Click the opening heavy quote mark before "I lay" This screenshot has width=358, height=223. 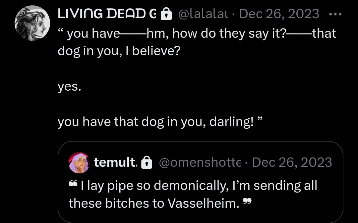[x=73, y=184]
